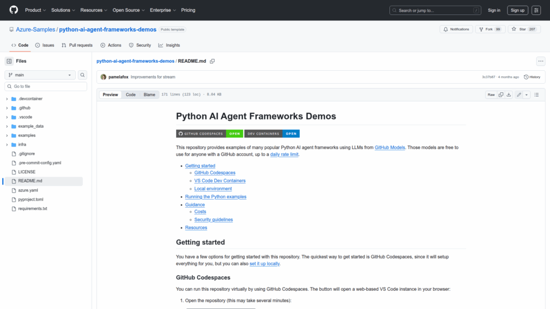Image resolution: width=550 pixels, height=309 pixels.
Task: Copy raw file contents icon
Action: tap(501, 94)
